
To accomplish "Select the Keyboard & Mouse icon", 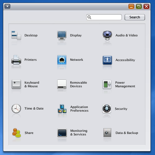I will pyautogui.click(x=16, y=84).
